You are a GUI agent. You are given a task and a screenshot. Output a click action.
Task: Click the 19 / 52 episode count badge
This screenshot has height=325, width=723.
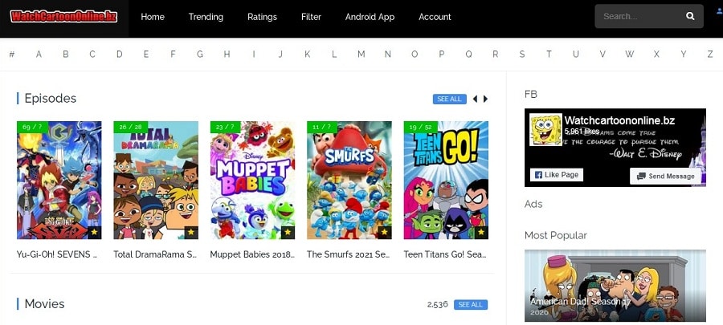(420, 127)
